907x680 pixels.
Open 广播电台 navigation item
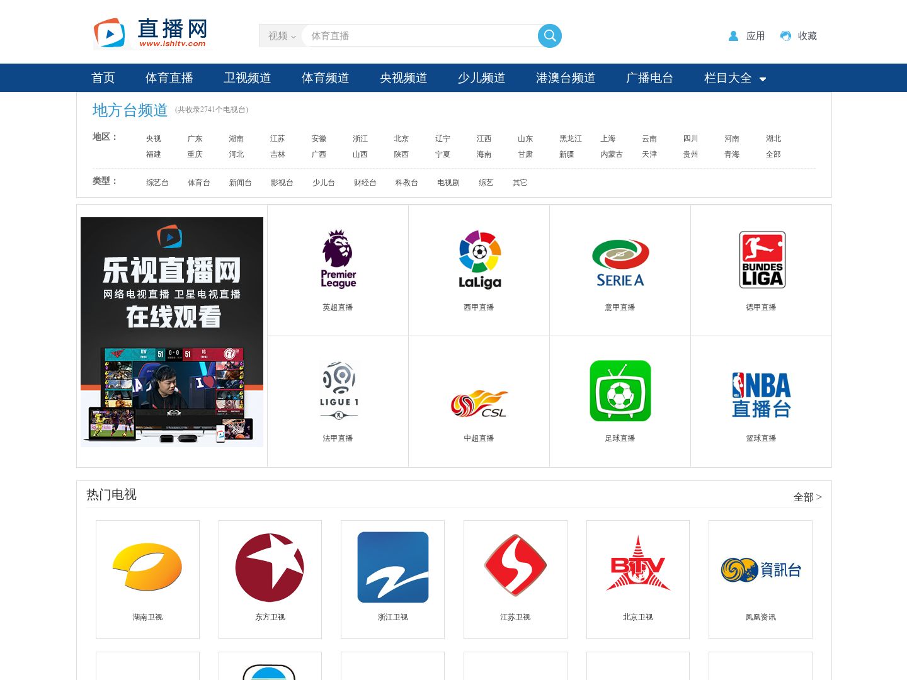(650, 77)
